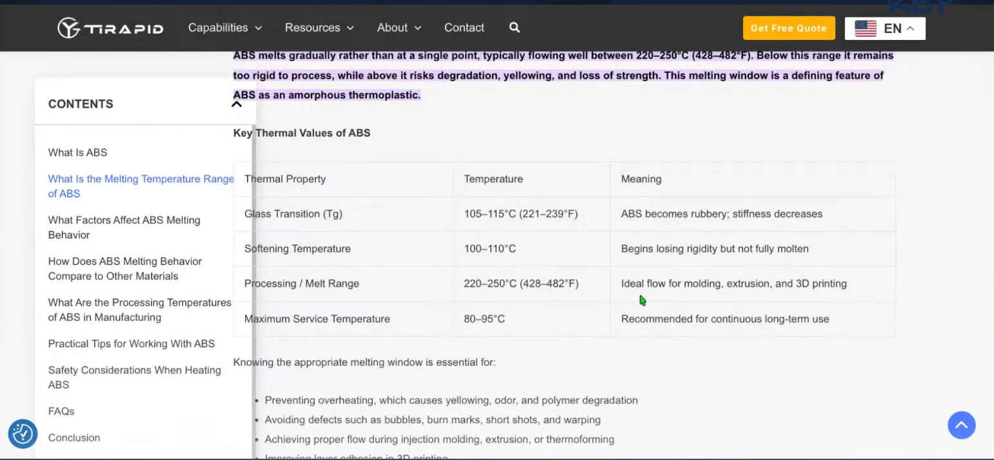Click the US flag language icon
994x460 pixels.
pyautogui.click(x=865, y=28)
